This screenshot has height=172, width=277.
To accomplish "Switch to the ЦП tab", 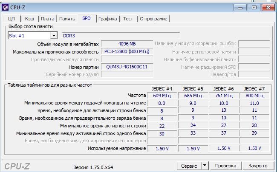I will click(12, 19).
